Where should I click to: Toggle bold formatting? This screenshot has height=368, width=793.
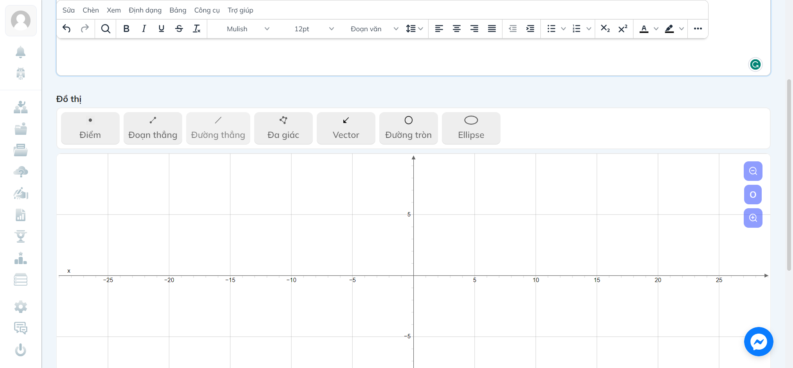coord(126,29)
